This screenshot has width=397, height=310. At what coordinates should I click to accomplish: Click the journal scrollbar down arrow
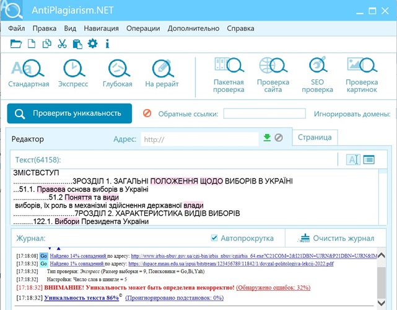click(x=382, y=303)
